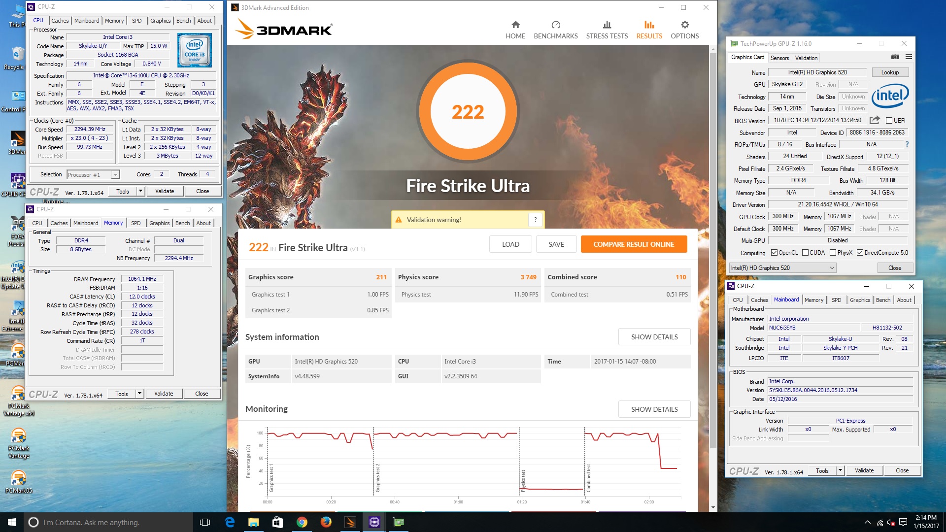Open Task View on taskbar

205,522
